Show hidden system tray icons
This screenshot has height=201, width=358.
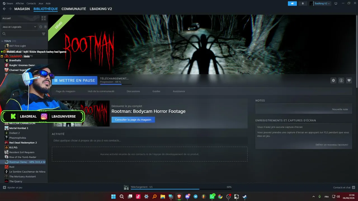(x=313, y=197)
